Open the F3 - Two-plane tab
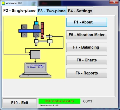The image size is (120, 110). 52,11
